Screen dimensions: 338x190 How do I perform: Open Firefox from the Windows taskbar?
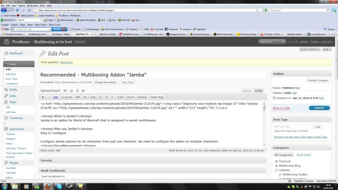tap(48, 186)
